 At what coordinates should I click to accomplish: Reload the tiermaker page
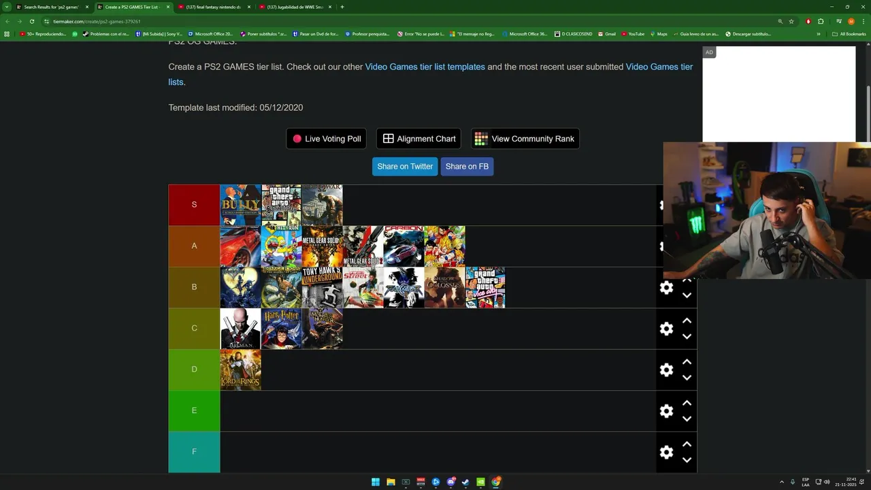click(31, 21)
